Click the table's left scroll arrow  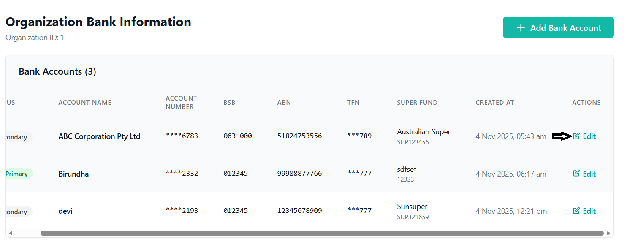11,233
